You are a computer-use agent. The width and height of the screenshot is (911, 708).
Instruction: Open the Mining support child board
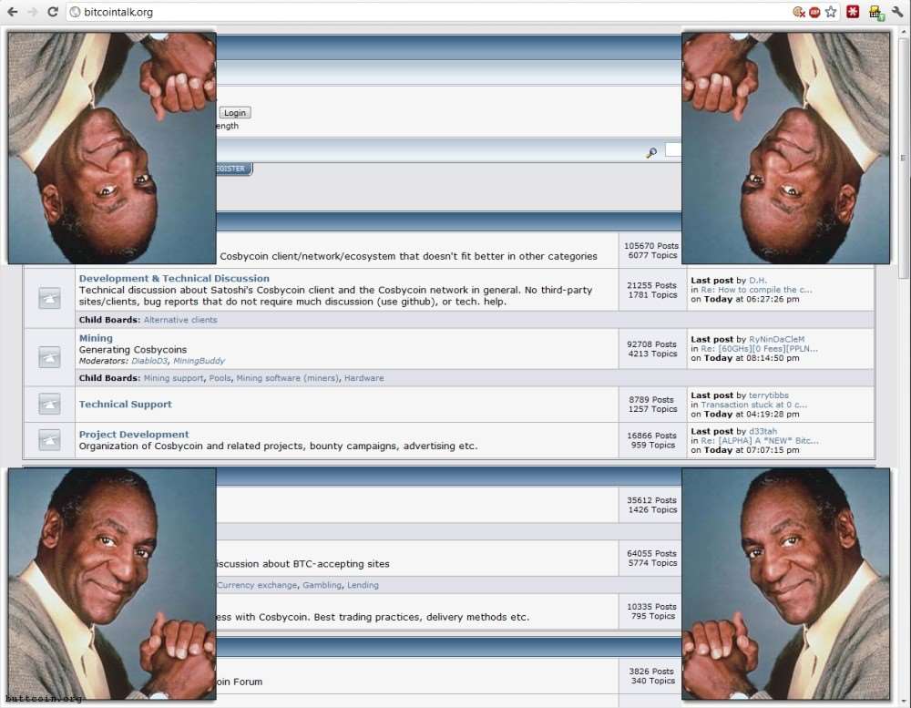(173, 378)
